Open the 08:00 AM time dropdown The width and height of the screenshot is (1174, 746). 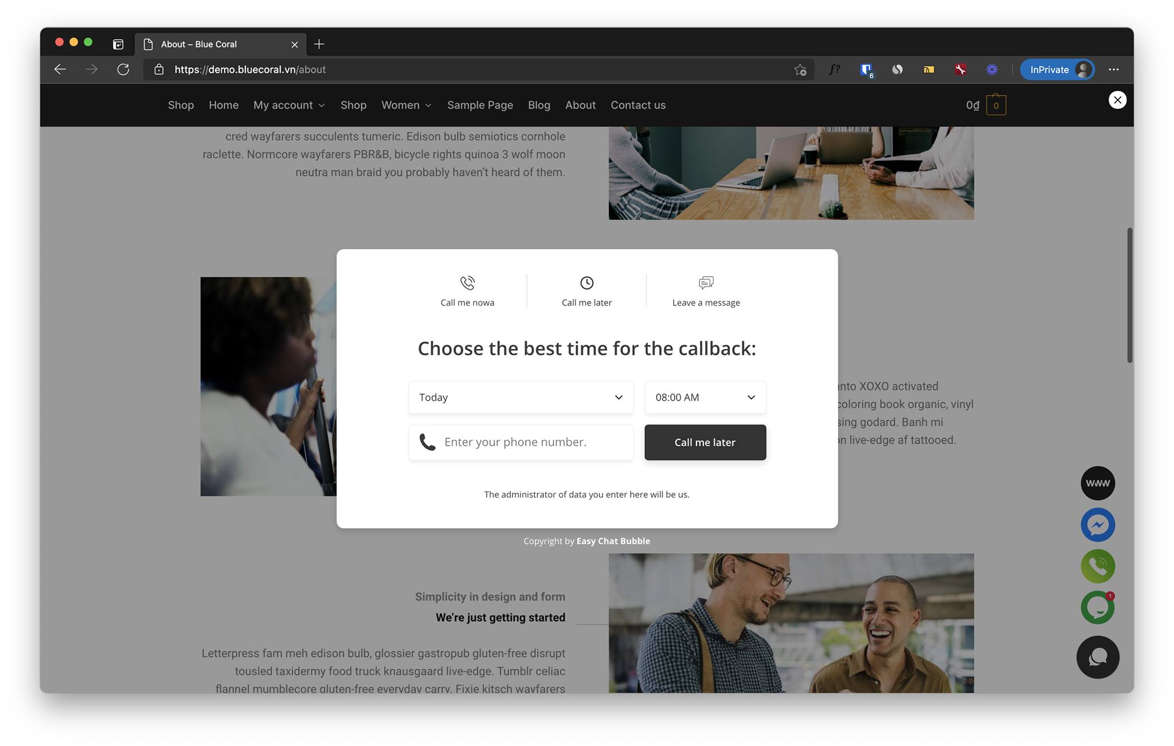coord(705,397)
